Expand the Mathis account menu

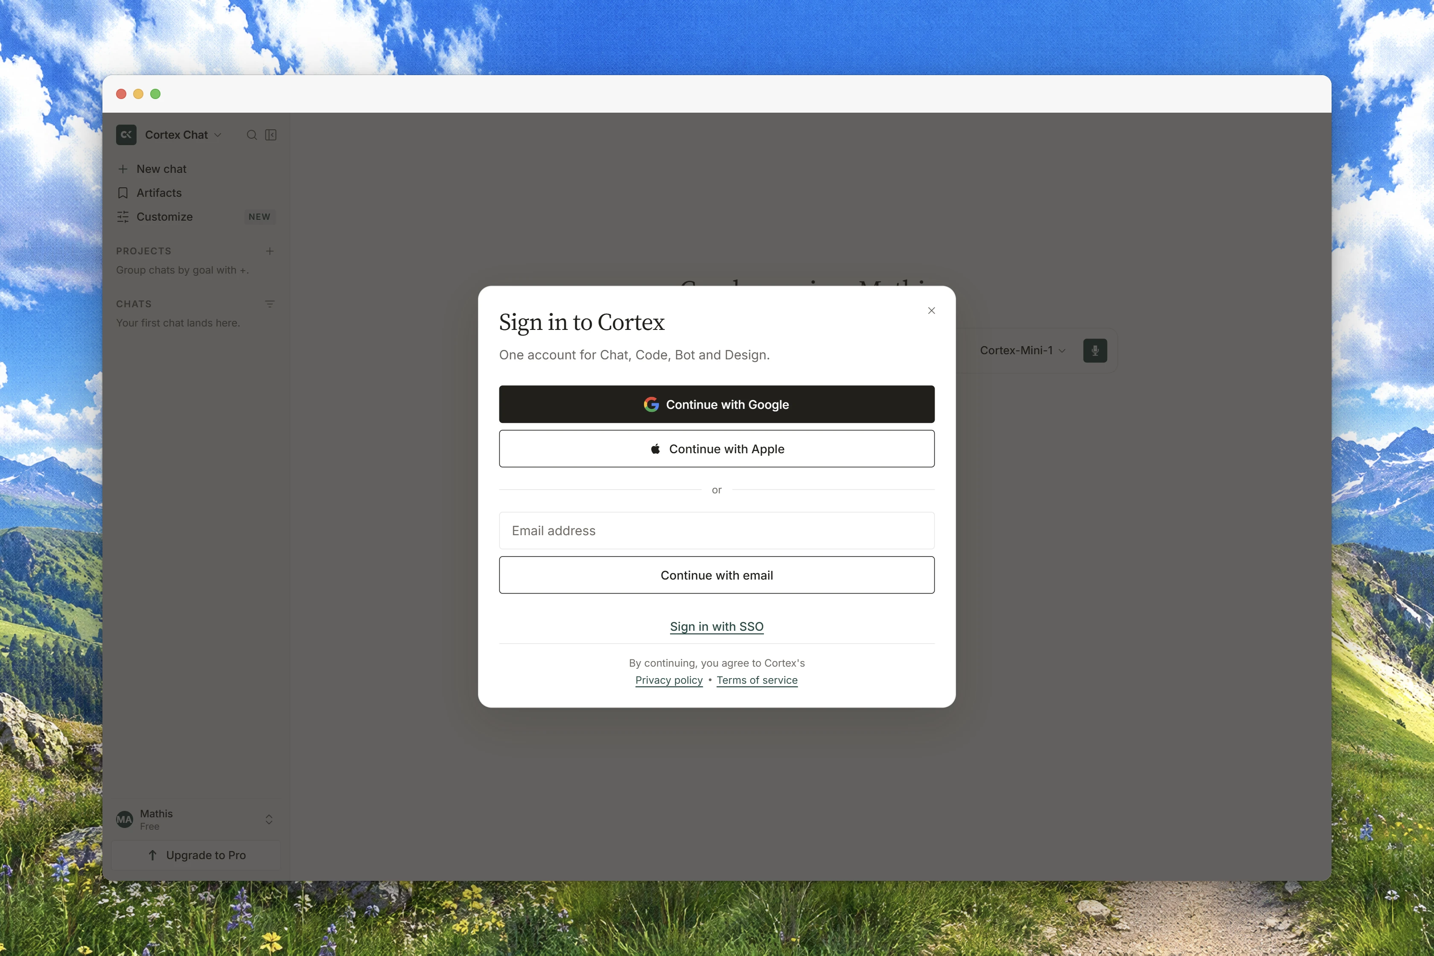195,819
